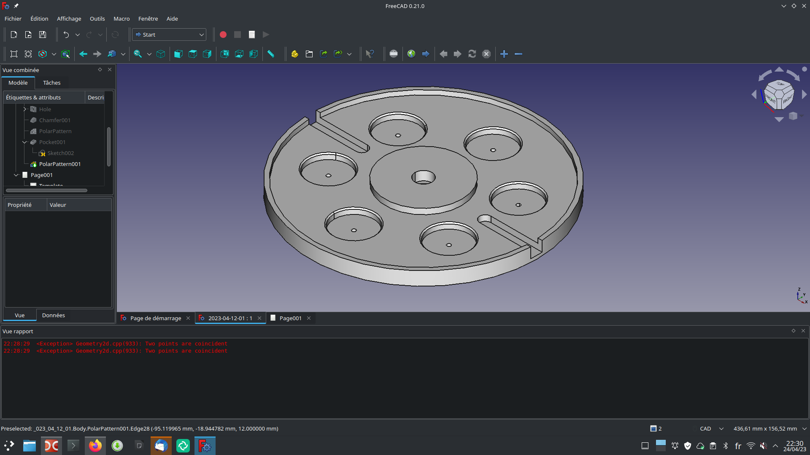Viewport: 810px width, 455px height.
Task: Switch to the Données property tab
Action: (x=54, y=315)
